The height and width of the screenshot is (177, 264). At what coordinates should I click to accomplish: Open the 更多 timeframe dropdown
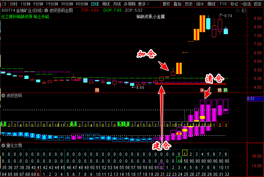[143, 4]
